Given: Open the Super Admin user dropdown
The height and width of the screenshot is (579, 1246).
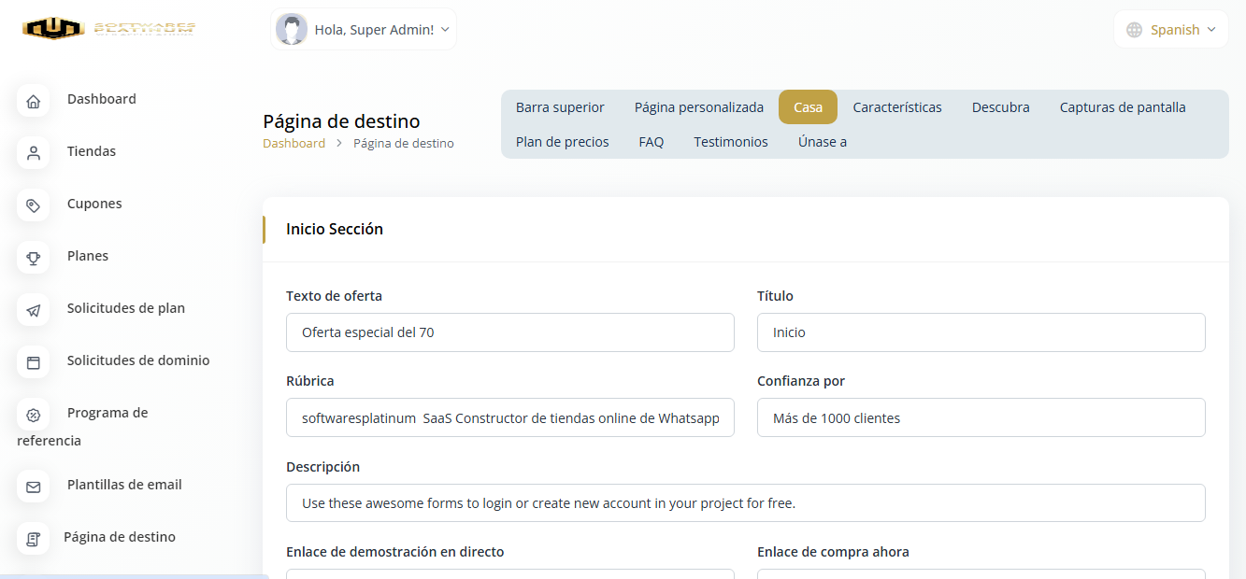Looking at the screenshot, I should 364,30.
